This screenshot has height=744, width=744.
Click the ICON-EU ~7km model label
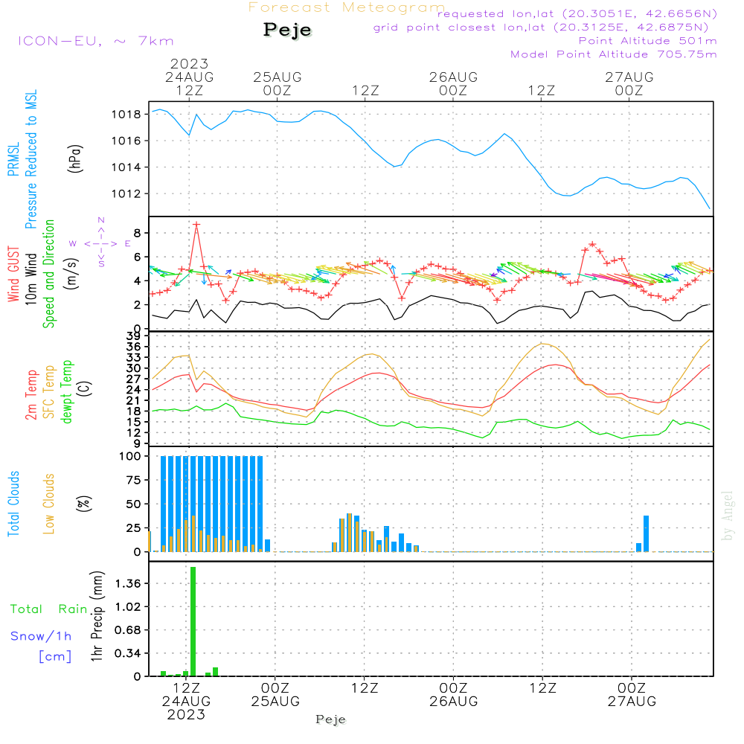click(x=95, y=41)
